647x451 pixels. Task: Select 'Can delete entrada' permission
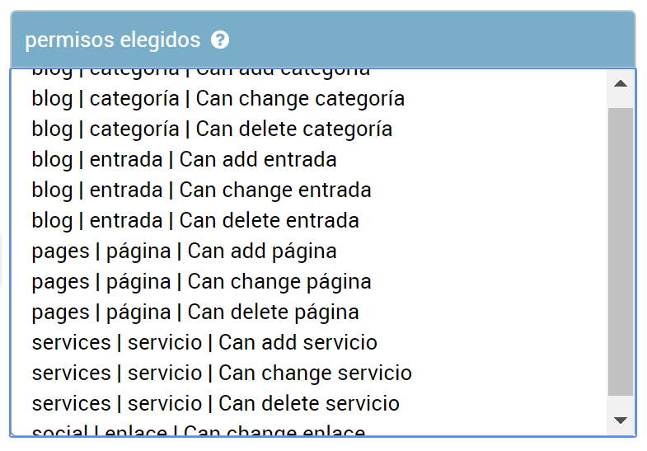coord(308,221)
